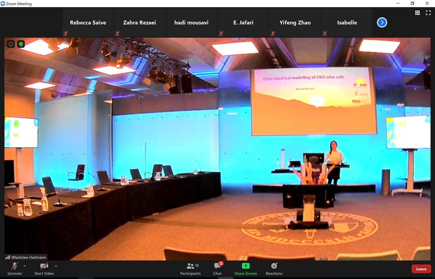Select E. Jafari participant tile
The height and width of the screenshot is (279, 435).
pyautogui.click(x=243, y=23)
